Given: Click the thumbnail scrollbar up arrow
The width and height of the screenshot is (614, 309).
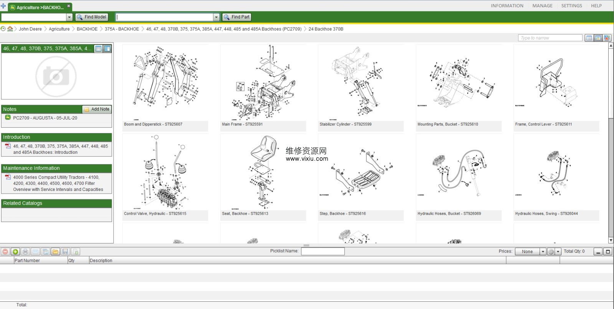Looking at the screenshot, I should point(611,46).
